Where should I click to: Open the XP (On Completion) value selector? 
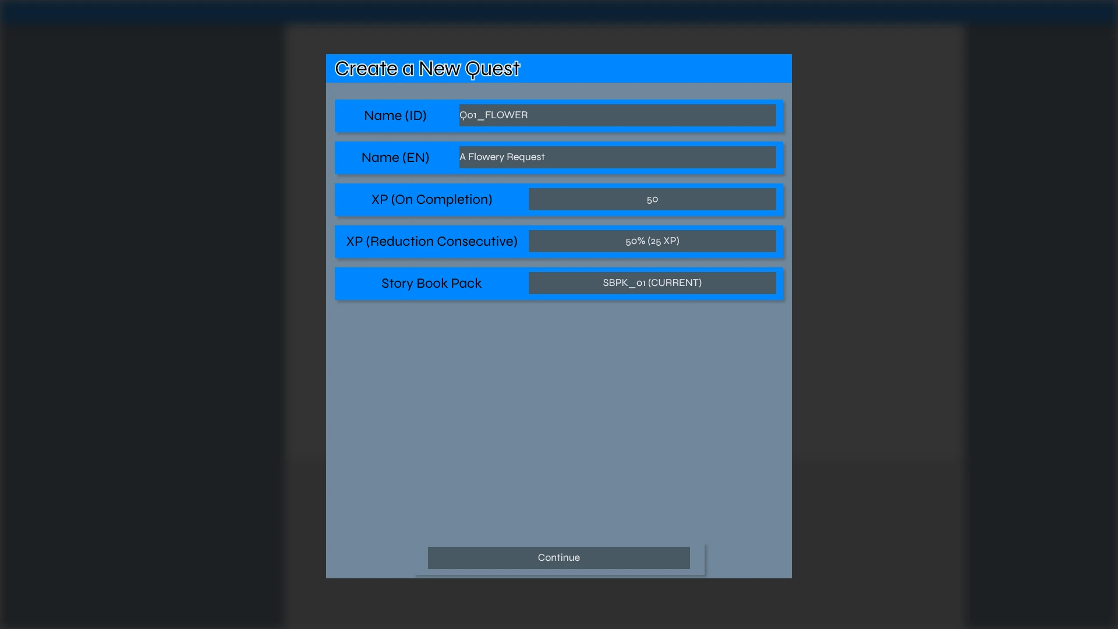tap(653, 199)
